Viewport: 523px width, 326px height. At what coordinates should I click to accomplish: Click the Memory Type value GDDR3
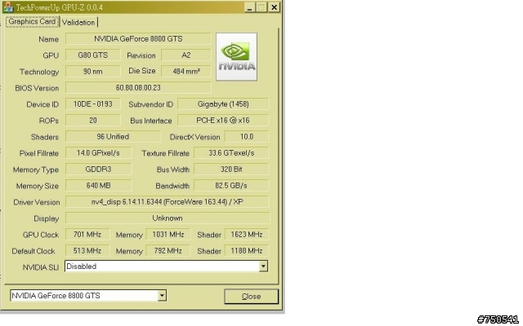point(98,170)
